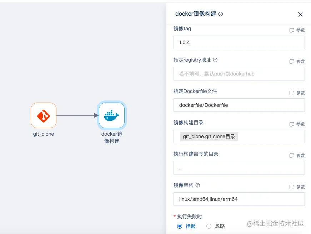Click the arrow connecting git_clone to docker
This screenshot has height=234, width=311.
[77, 115]
